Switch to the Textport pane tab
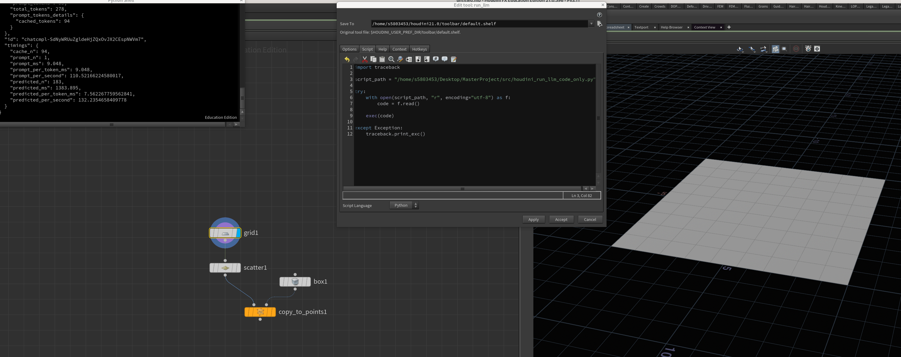This screenshot has width=901, height=357. pos(641,27)
